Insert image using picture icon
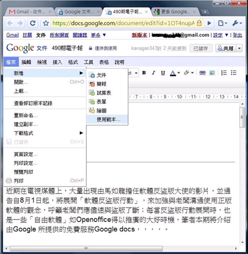 click(x=212, y=73)
